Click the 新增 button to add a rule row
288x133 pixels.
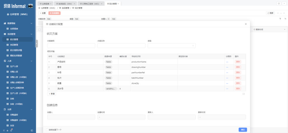[x=52, y=94]
